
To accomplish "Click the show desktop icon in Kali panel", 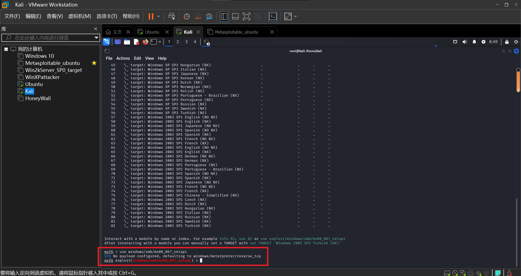I will (x=118, y=42).
